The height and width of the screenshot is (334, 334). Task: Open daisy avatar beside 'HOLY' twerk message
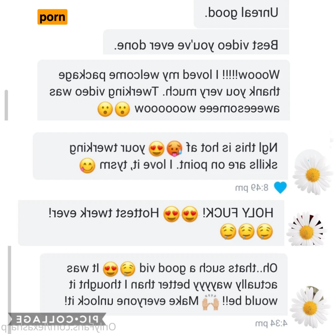[x=306, y=229]
